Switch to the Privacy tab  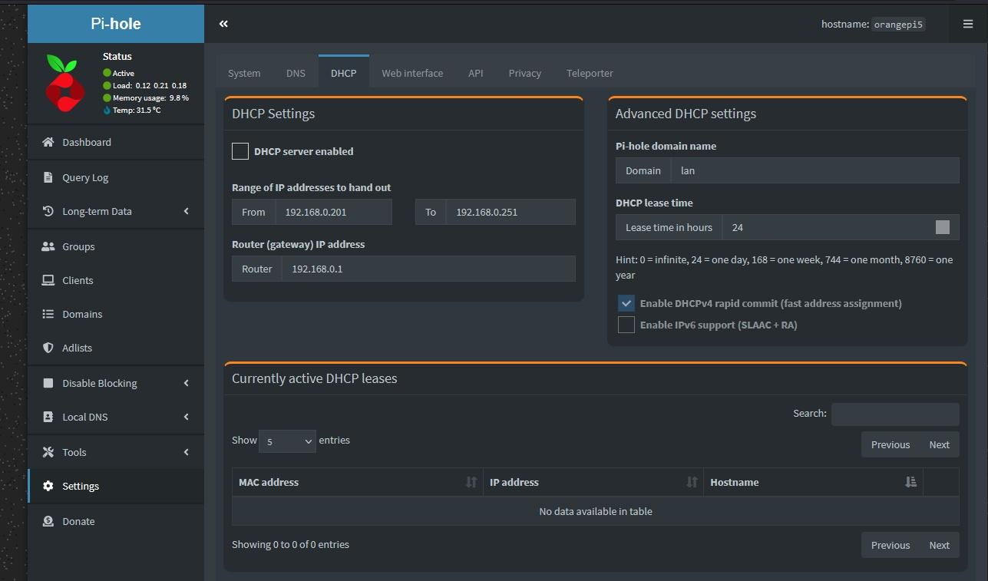[525, 73]
